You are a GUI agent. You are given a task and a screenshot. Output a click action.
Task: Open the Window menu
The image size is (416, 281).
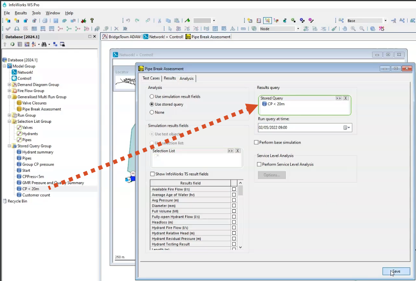coord(53,13)
